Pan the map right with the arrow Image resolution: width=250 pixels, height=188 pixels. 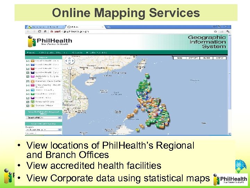pos(73,61)
